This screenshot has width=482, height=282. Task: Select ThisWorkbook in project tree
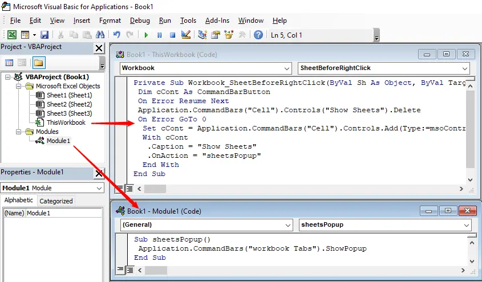[x=66, y=122]
